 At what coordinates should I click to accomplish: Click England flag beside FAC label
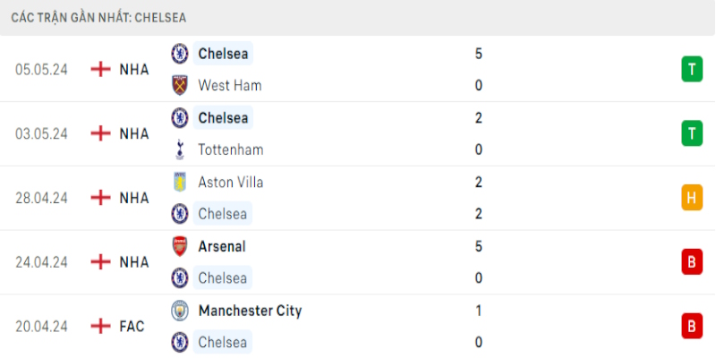pos(100,327)
